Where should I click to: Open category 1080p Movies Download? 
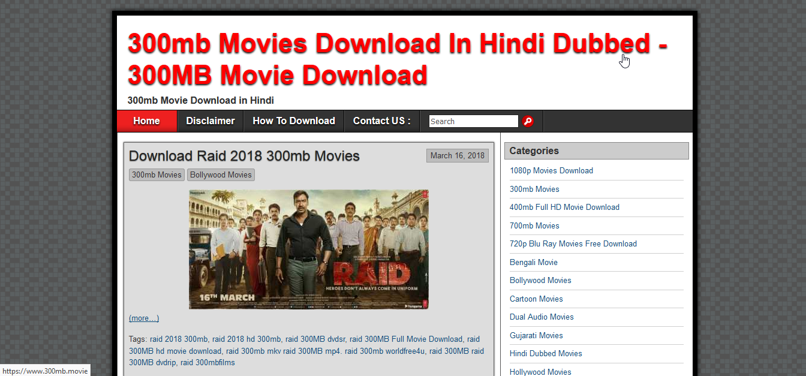click(551, 170)
